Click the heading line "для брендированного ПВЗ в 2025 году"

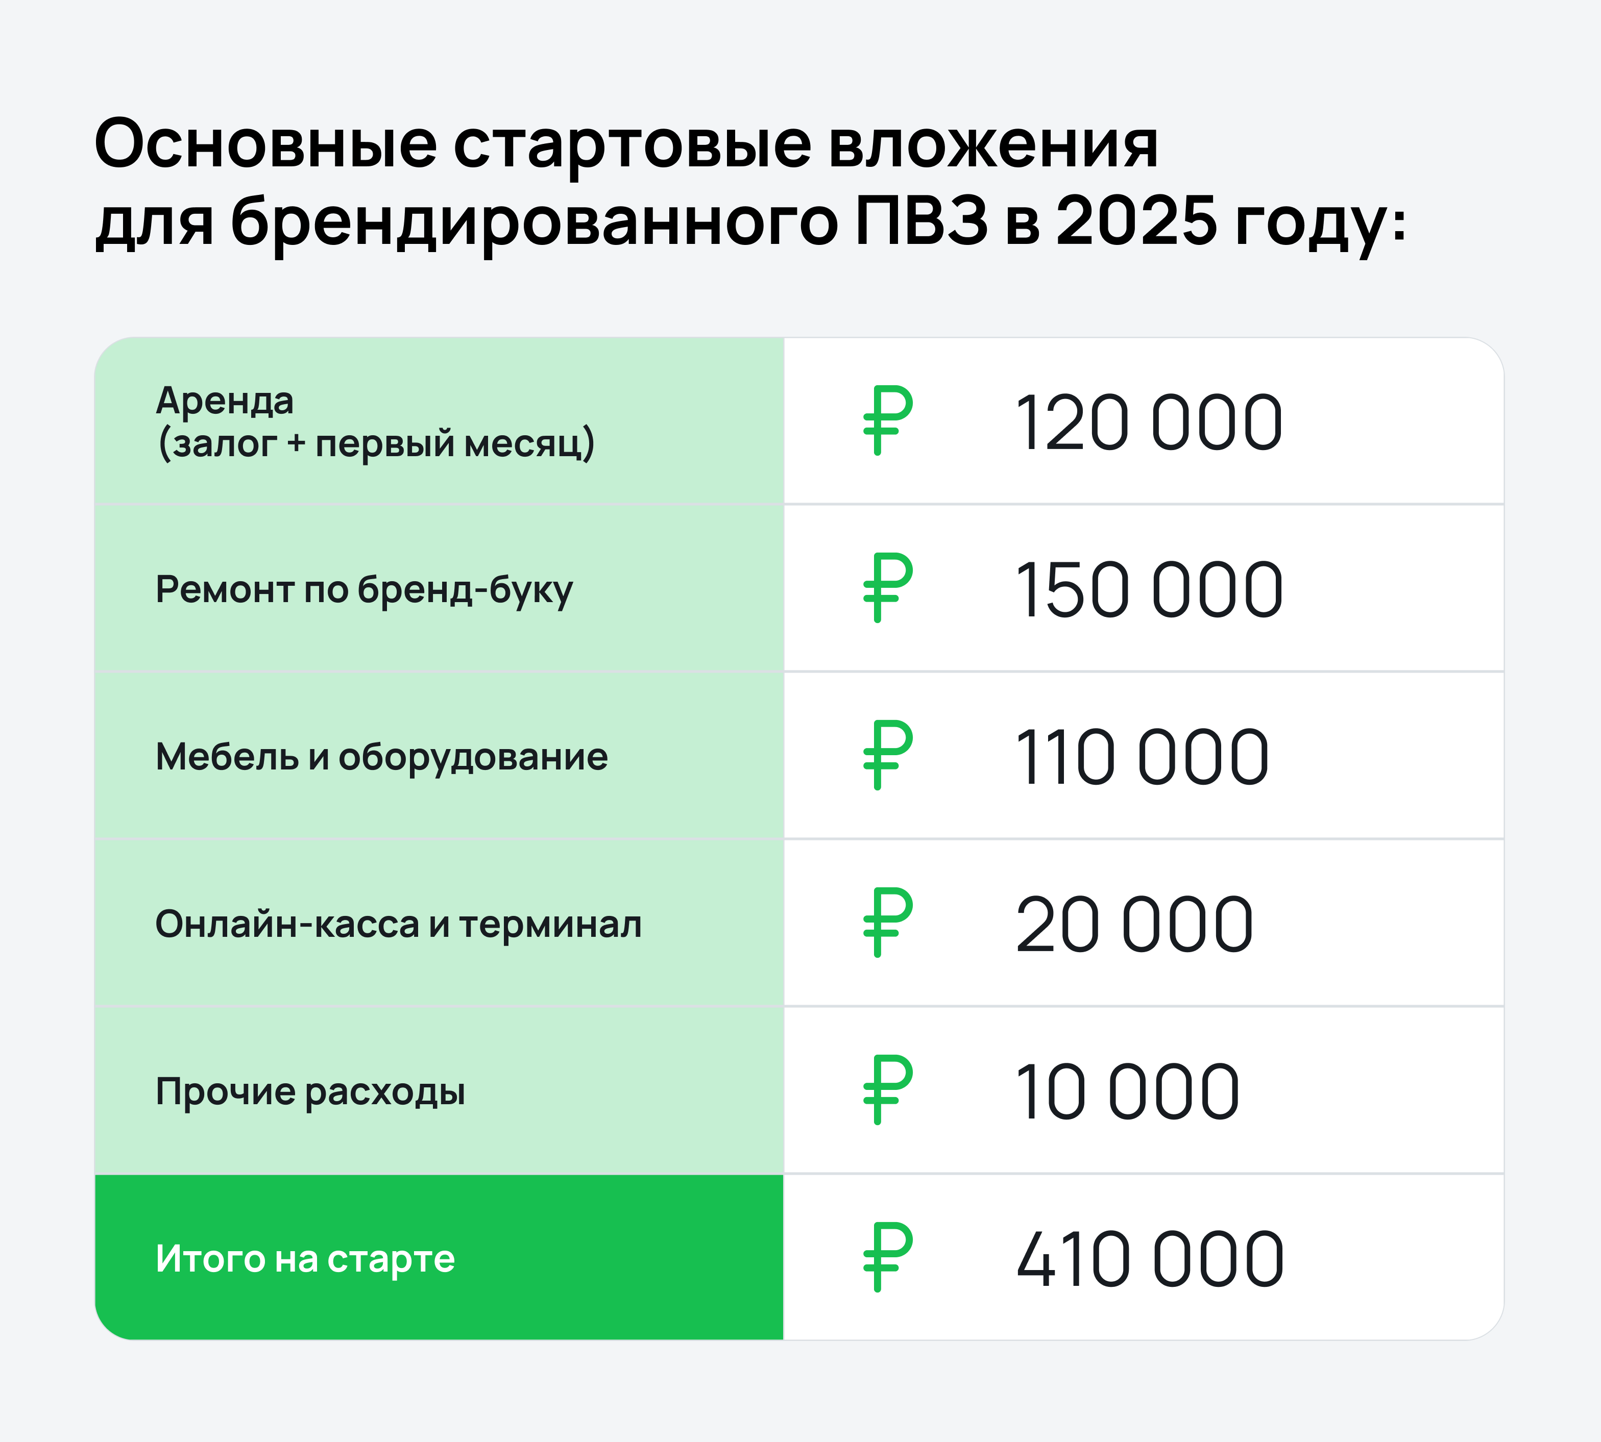[750, 221]
